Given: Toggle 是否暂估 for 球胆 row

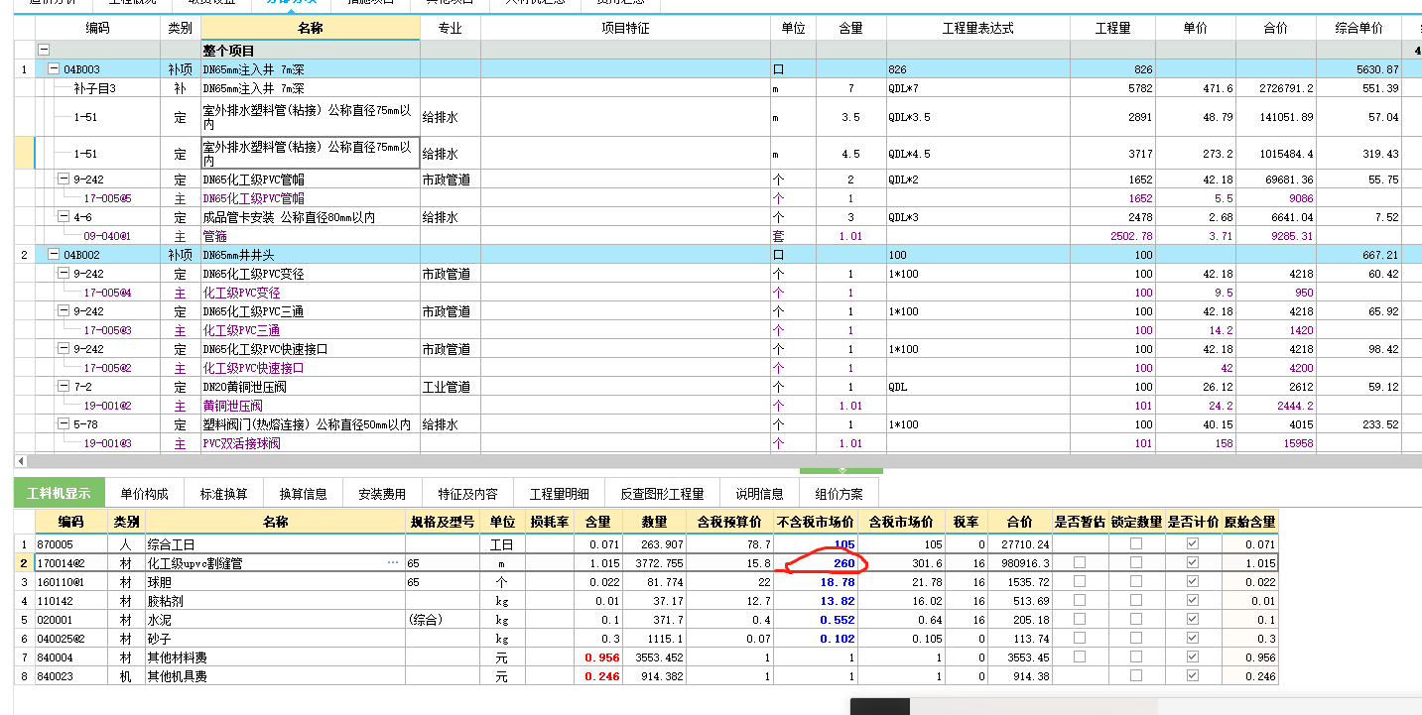Looking at the screenshot, I should click(1080, 581).
